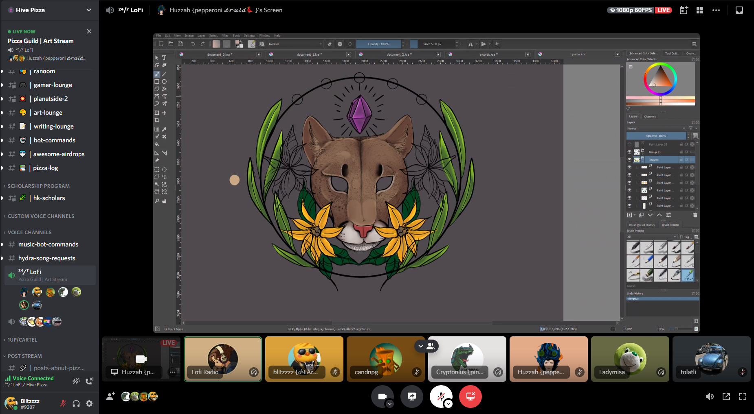Pop out the stream window
754x414 pixels.
[x=726, y=397]
